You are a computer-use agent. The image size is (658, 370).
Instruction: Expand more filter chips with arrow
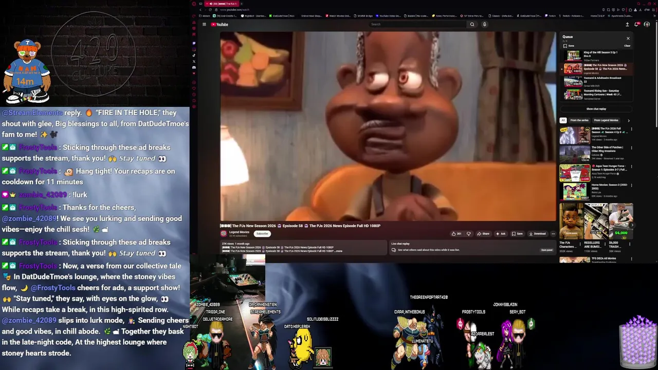pyautogui.click(x=628, y=120)
